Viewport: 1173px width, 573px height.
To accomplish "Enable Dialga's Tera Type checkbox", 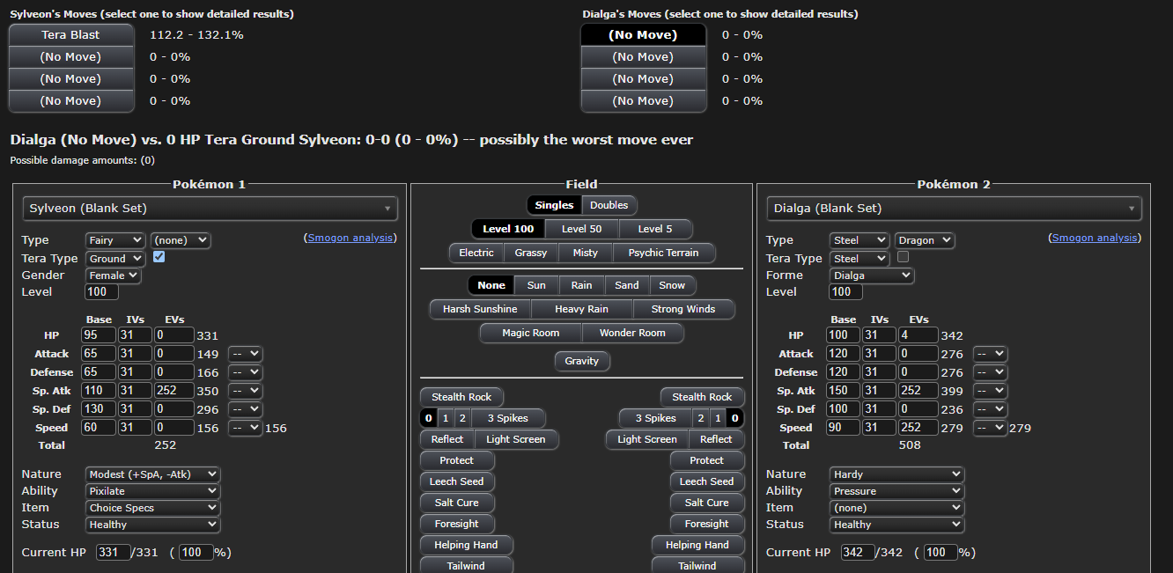I will tap(903, 257).
